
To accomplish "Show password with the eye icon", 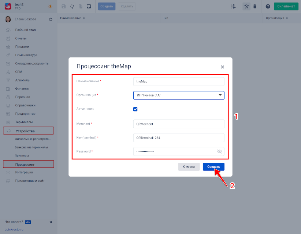I will pos(219,151).
